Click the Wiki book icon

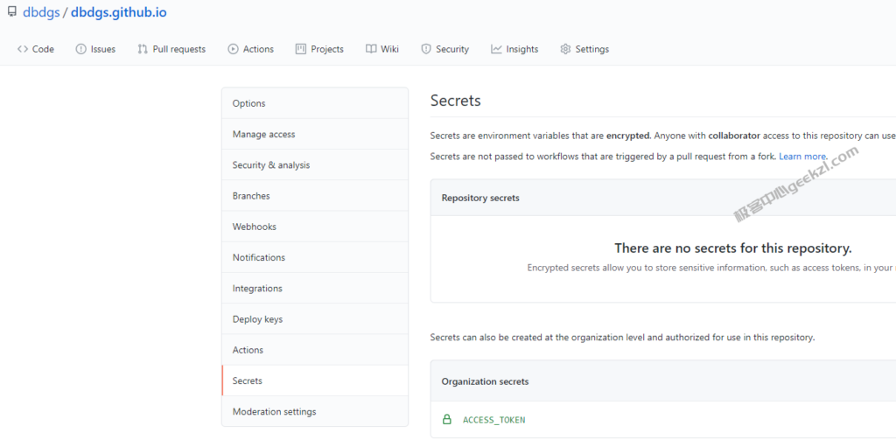click(x=371, y=49)
